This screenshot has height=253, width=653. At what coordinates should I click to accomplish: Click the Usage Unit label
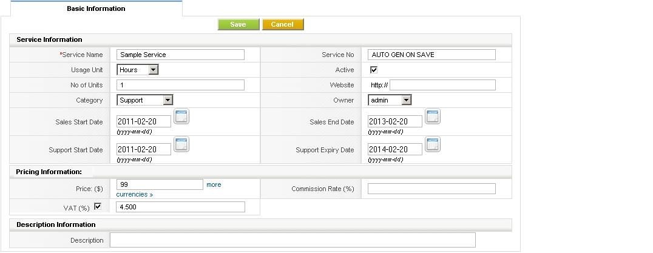click(x=87, y=70)
